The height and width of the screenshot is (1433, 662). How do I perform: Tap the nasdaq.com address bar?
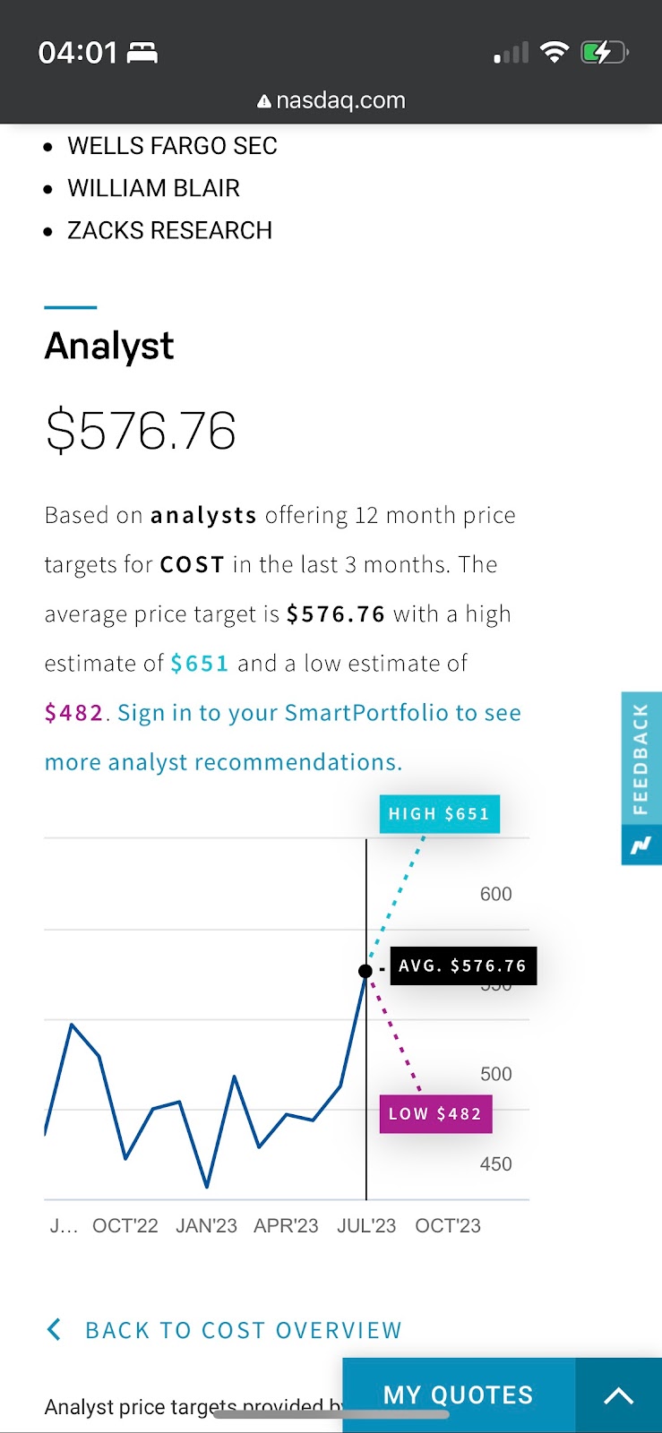(331, 100)
